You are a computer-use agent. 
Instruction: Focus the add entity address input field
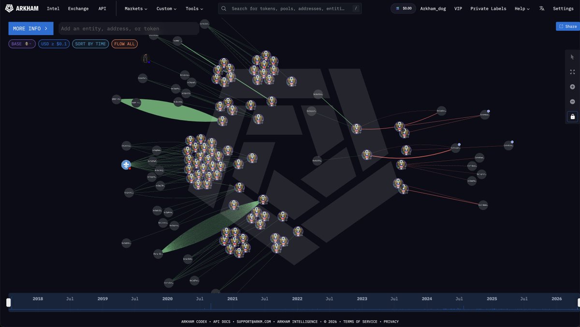pos(129,28)
